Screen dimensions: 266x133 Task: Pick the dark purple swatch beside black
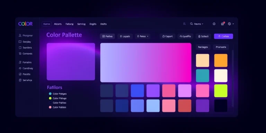(203, 106)
